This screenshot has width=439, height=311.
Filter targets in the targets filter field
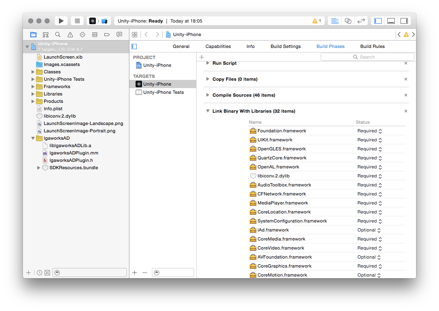point(173,272)
